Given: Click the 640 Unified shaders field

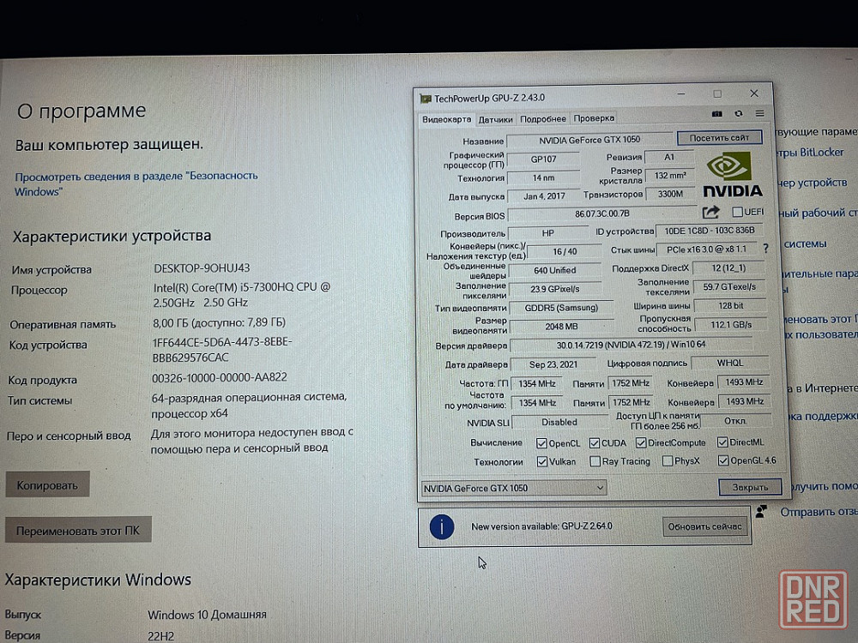Looking at the screenshot, I should 555,271.
